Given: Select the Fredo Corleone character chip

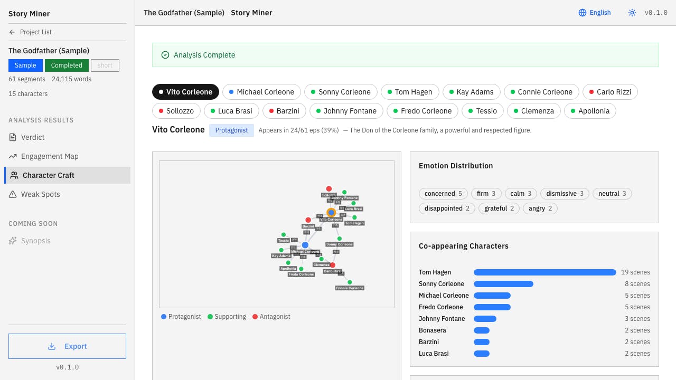Looking at the screenshot, I should pyautogui.click(x=422, y=111).
